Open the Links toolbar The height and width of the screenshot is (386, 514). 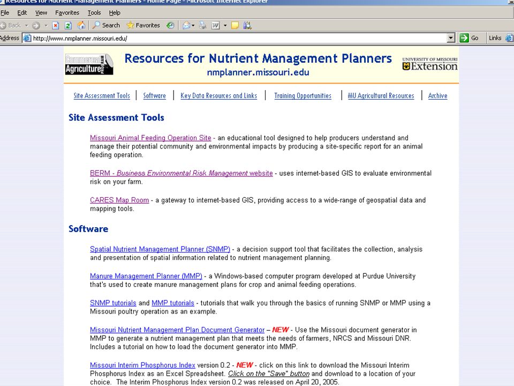coord(495,38)
